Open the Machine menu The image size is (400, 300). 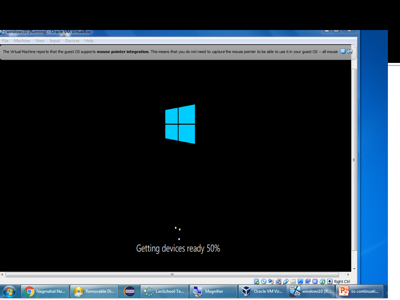click(x=22, y=40)
